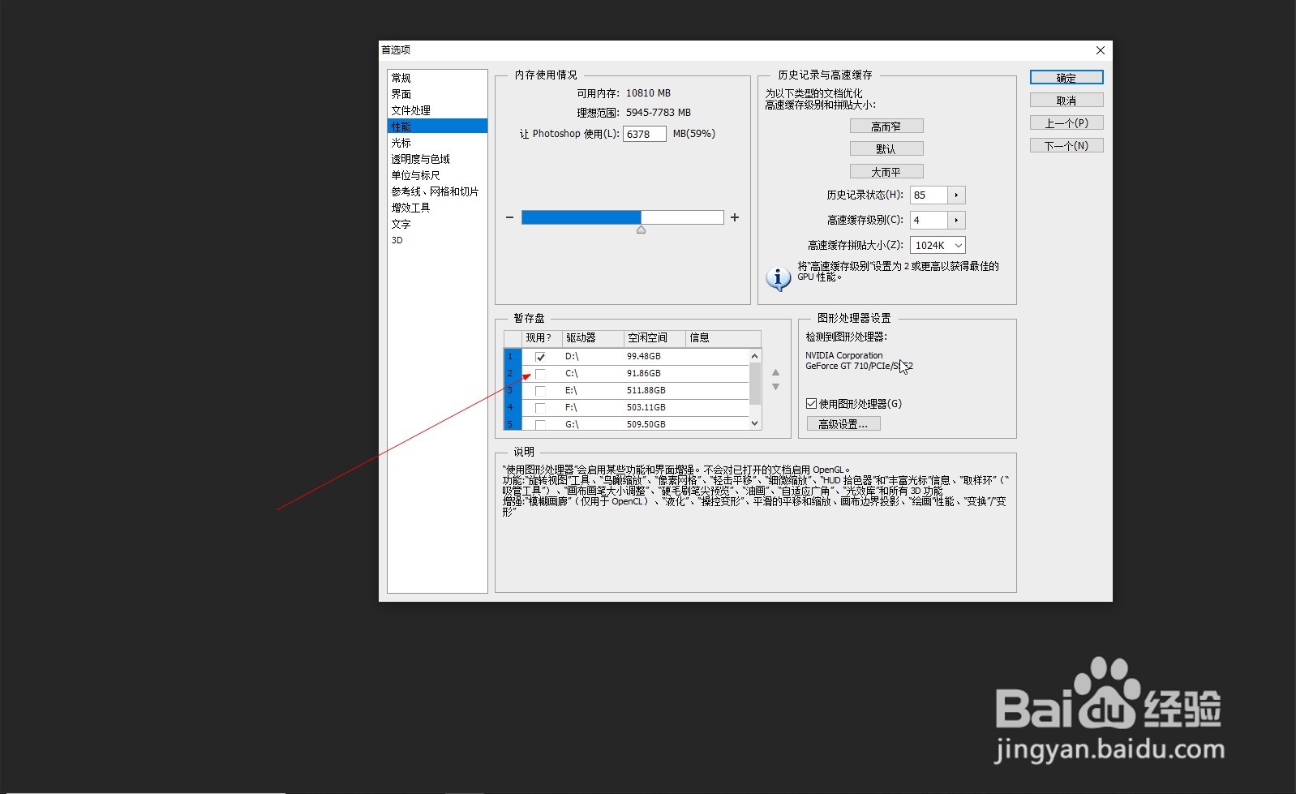Toggle 使用图形处理器(G) checkbox

(x=811, y=403)
